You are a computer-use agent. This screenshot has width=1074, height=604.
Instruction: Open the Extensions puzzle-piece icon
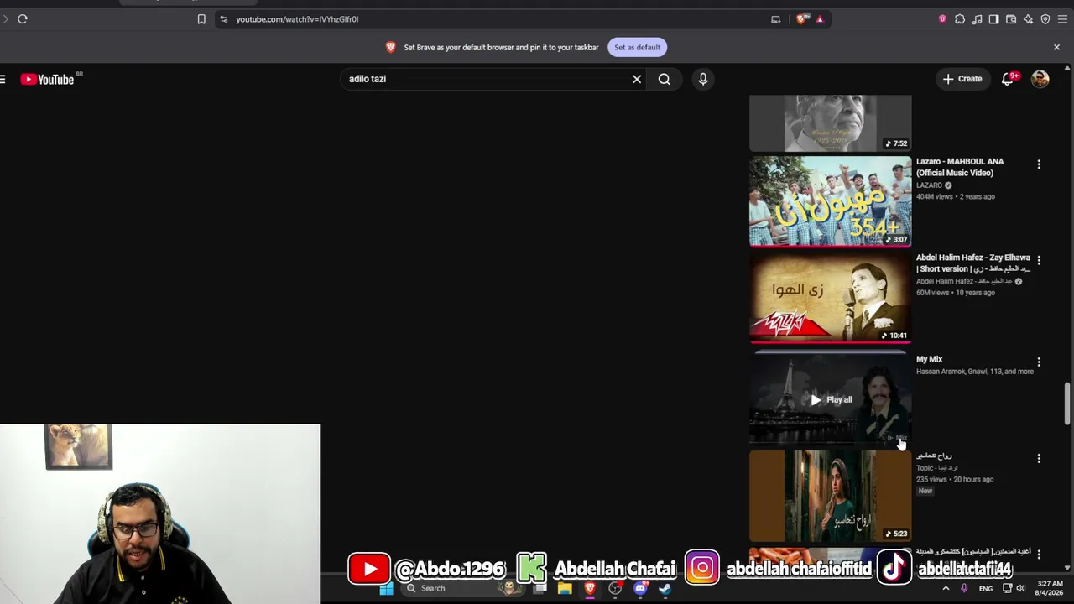pos(960,19)
